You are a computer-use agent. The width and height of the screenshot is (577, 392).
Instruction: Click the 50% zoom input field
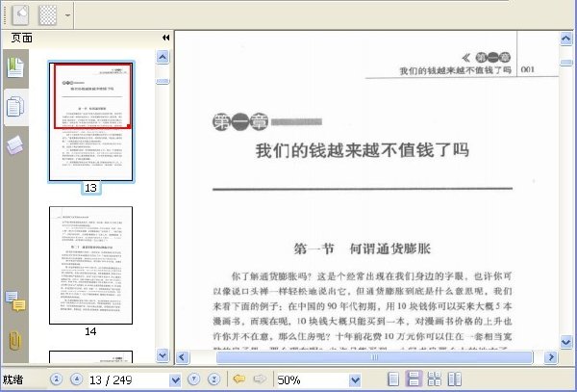(x=312, y=379)
